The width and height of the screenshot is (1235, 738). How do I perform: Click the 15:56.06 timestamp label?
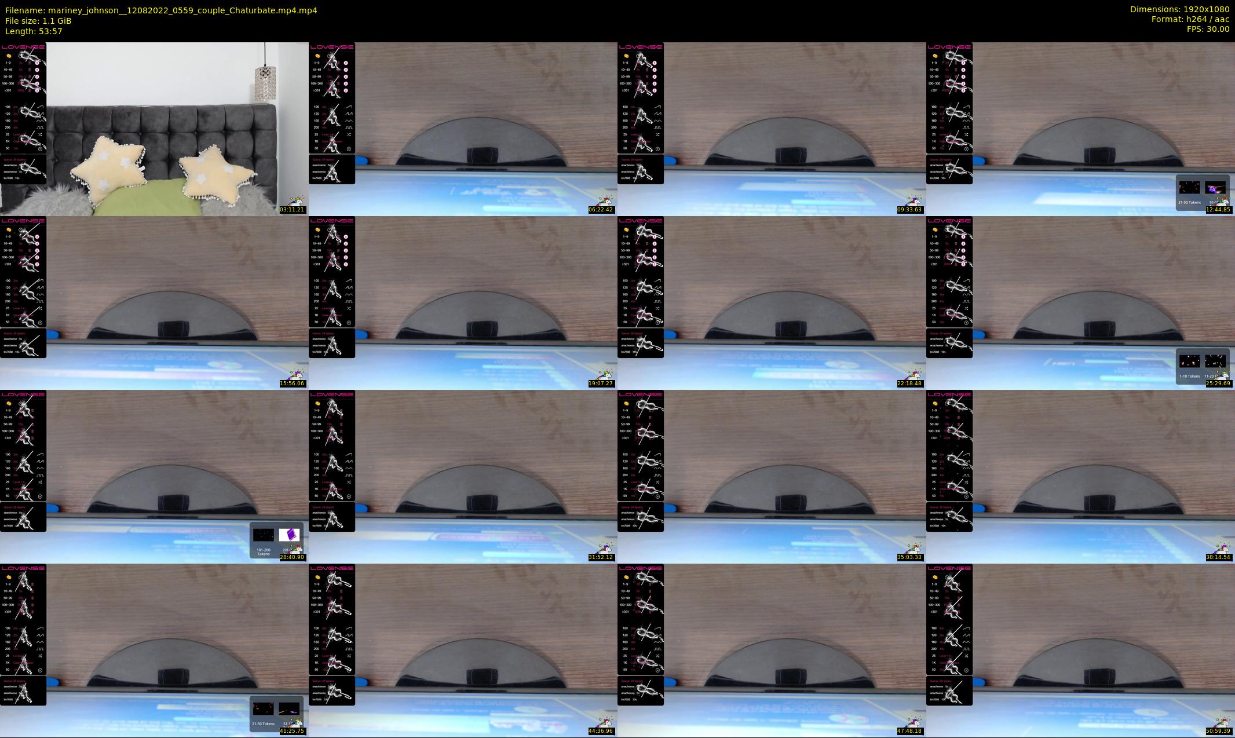292,383
